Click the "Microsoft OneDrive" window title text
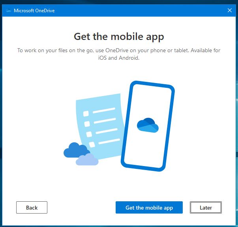This screenshot has height=227, width=238. 34,11
